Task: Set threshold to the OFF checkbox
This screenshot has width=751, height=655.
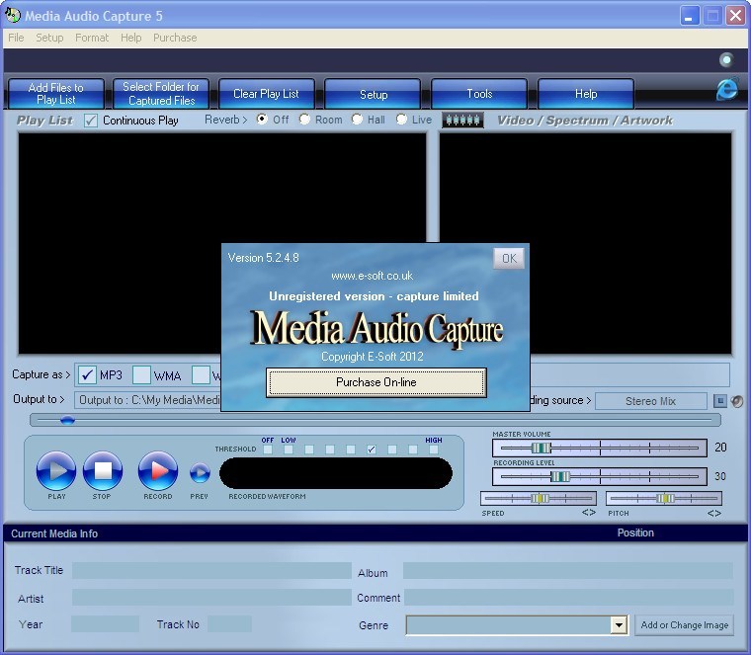Action: click(x=268, y=450)
